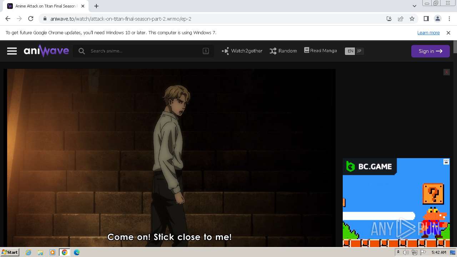Click the search magnifier icon
The height and width of the screenshot is (257, 457).
tap(82, 51)
